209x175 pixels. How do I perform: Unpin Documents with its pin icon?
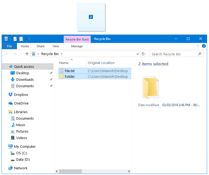coord(51,86)
